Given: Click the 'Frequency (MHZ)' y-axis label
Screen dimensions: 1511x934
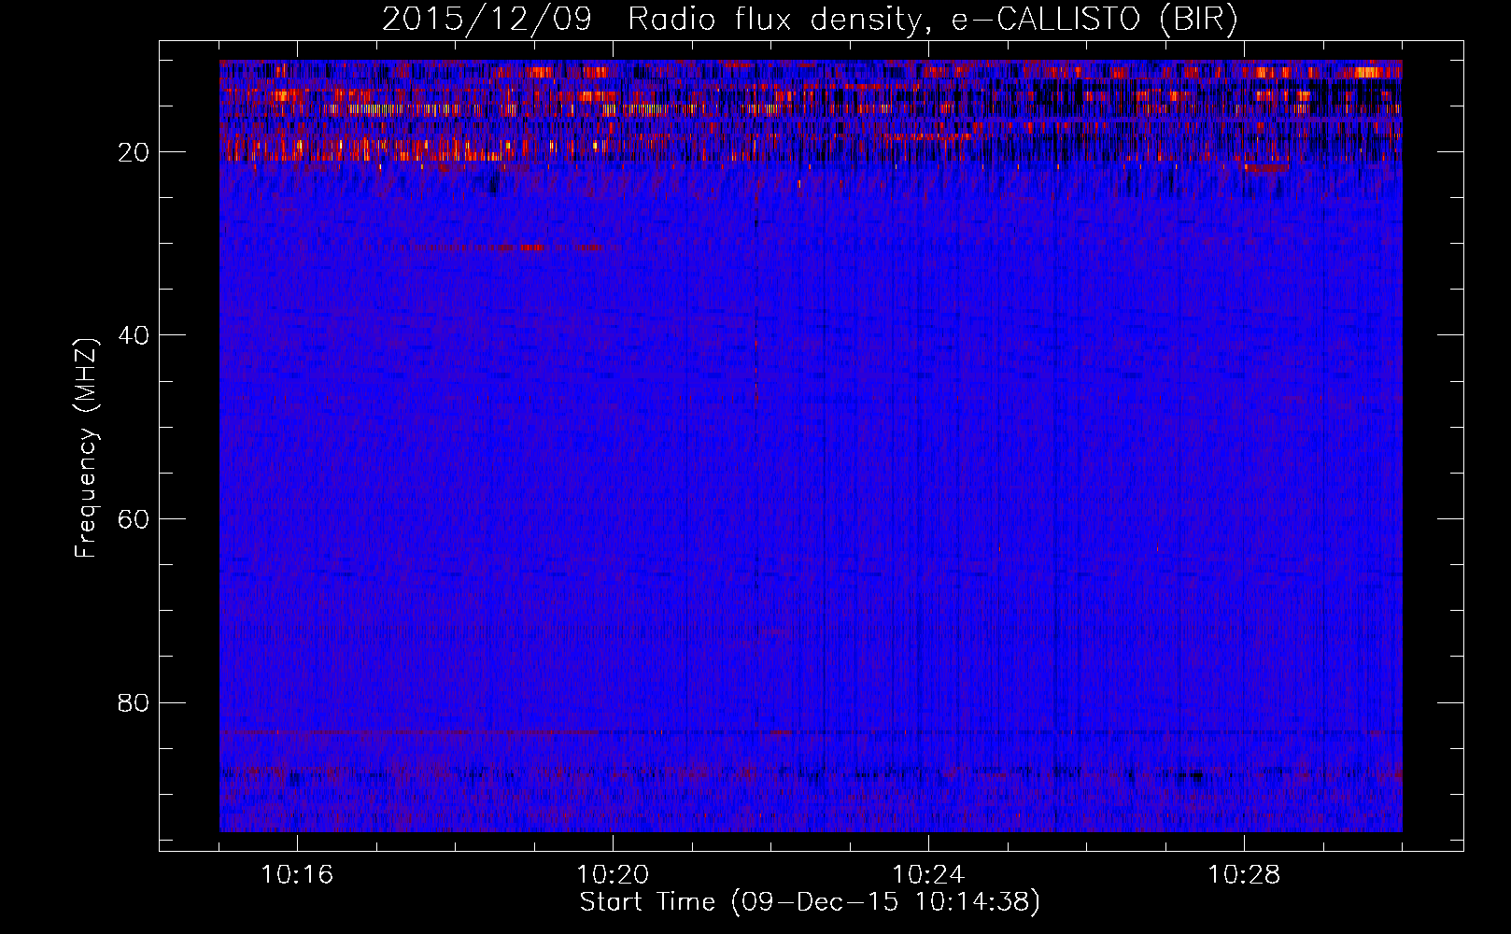Looking at the screenshot, I should point(86,448).
